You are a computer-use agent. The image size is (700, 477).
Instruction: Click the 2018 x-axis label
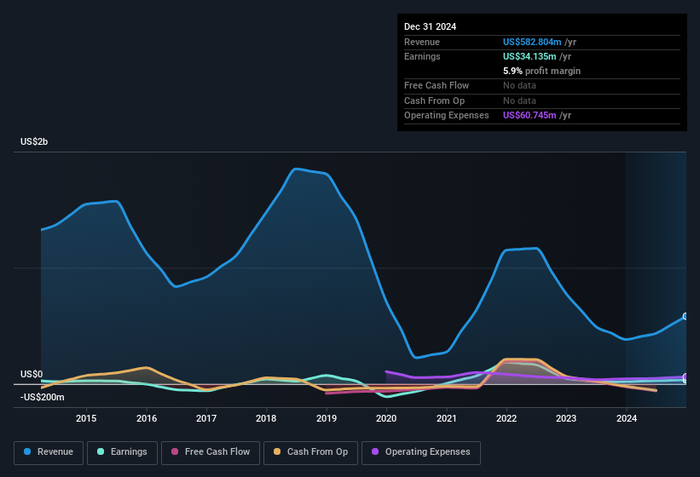click(x=266, y=418)
